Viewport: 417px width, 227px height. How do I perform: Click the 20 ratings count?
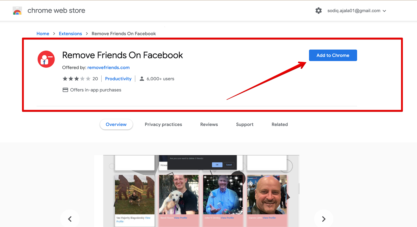[x=95, y=79]
